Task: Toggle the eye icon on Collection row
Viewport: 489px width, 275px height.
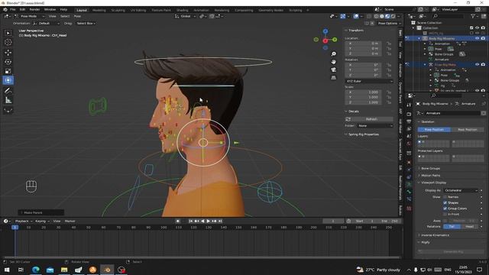Action: tap(477, 27)
